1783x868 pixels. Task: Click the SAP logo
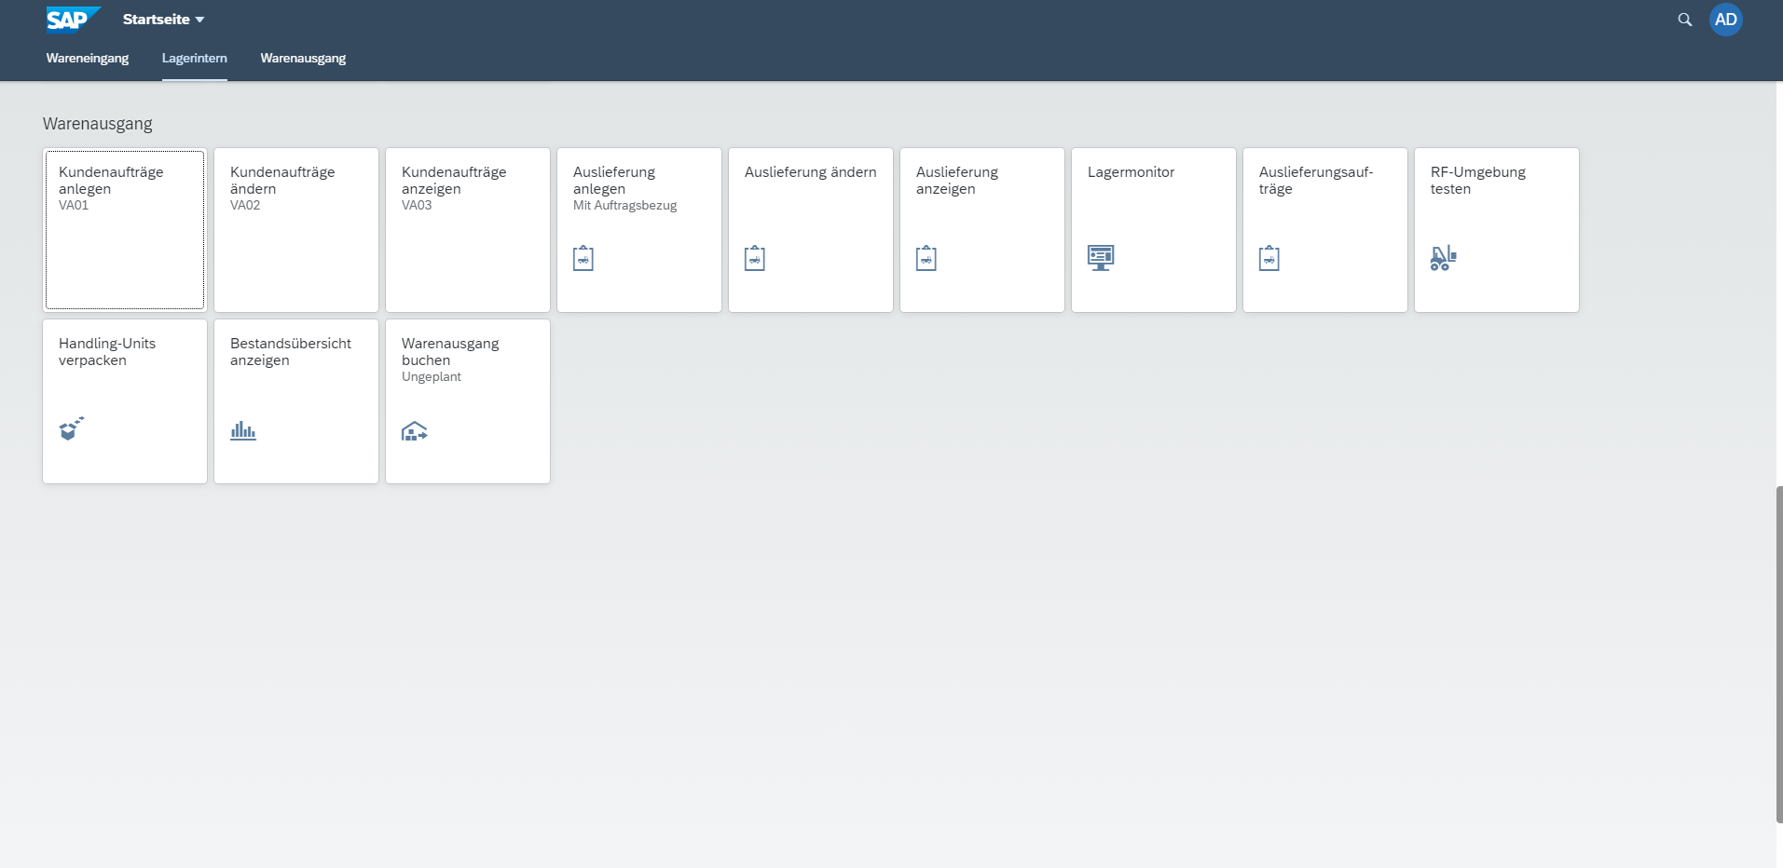point(73,20)
